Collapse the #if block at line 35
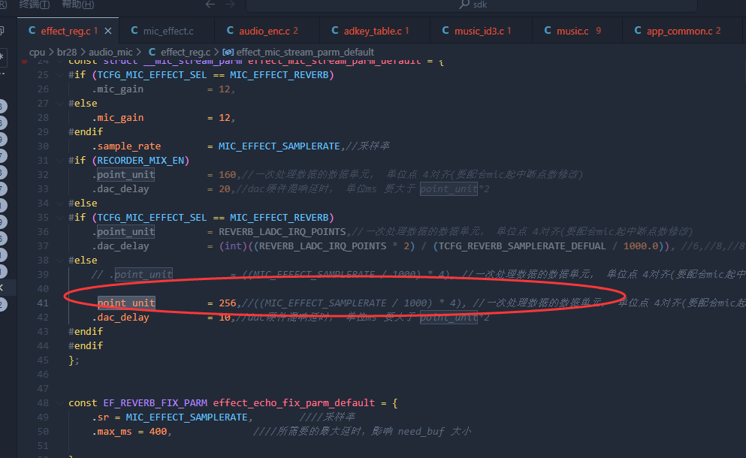 point(60,217)
